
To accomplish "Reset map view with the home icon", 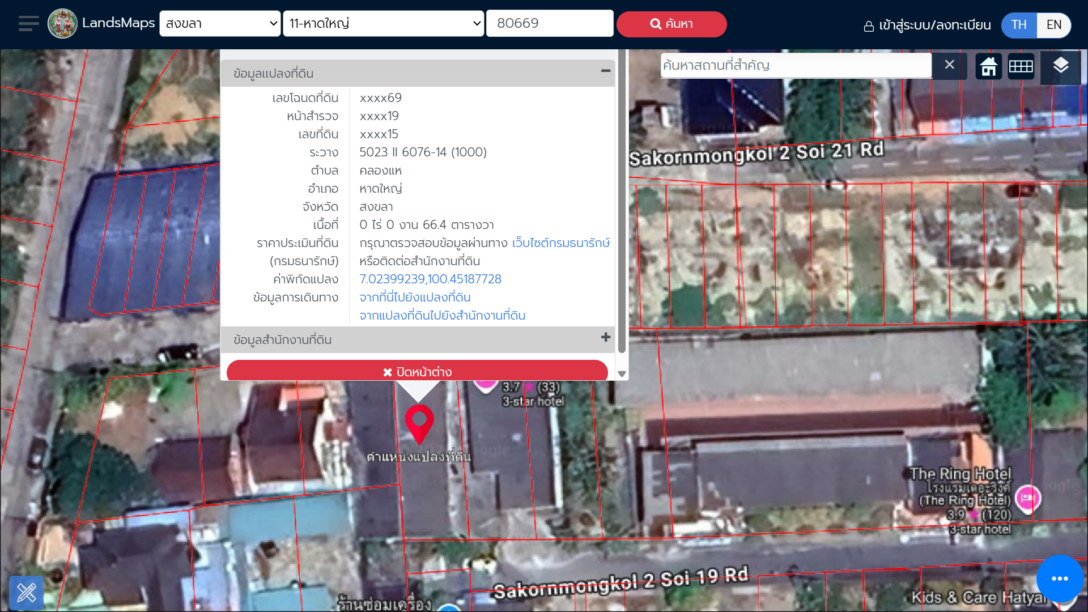I will point(988,66).
